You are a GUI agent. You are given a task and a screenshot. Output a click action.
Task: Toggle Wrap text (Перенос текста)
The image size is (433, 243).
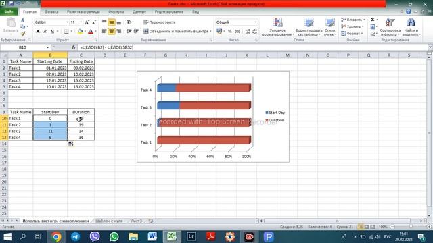pyautogui.click(x=160, y=22)
